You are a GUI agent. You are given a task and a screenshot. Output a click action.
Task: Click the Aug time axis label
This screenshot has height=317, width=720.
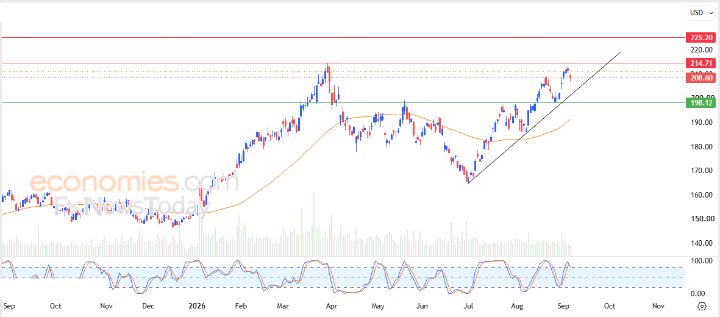click(517, 306)
